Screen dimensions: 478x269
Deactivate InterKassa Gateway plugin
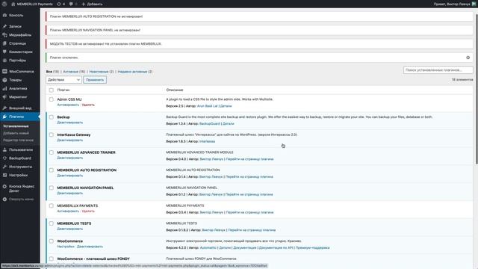[69, 140]
